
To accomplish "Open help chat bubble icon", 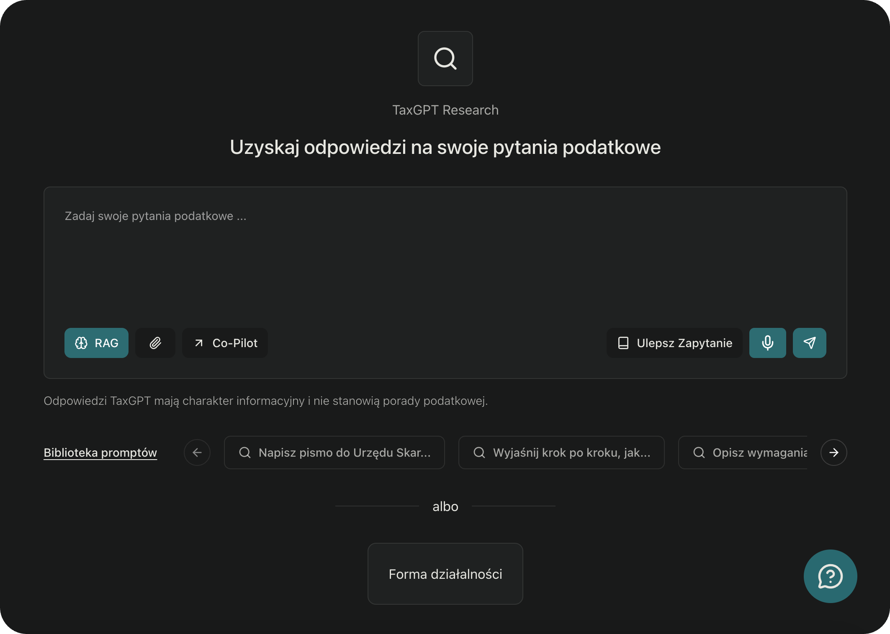I will click(830, 576).
